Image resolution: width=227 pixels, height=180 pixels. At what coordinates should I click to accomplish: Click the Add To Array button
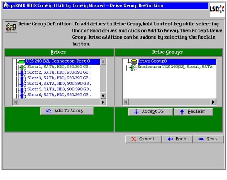tap(67, 111)
